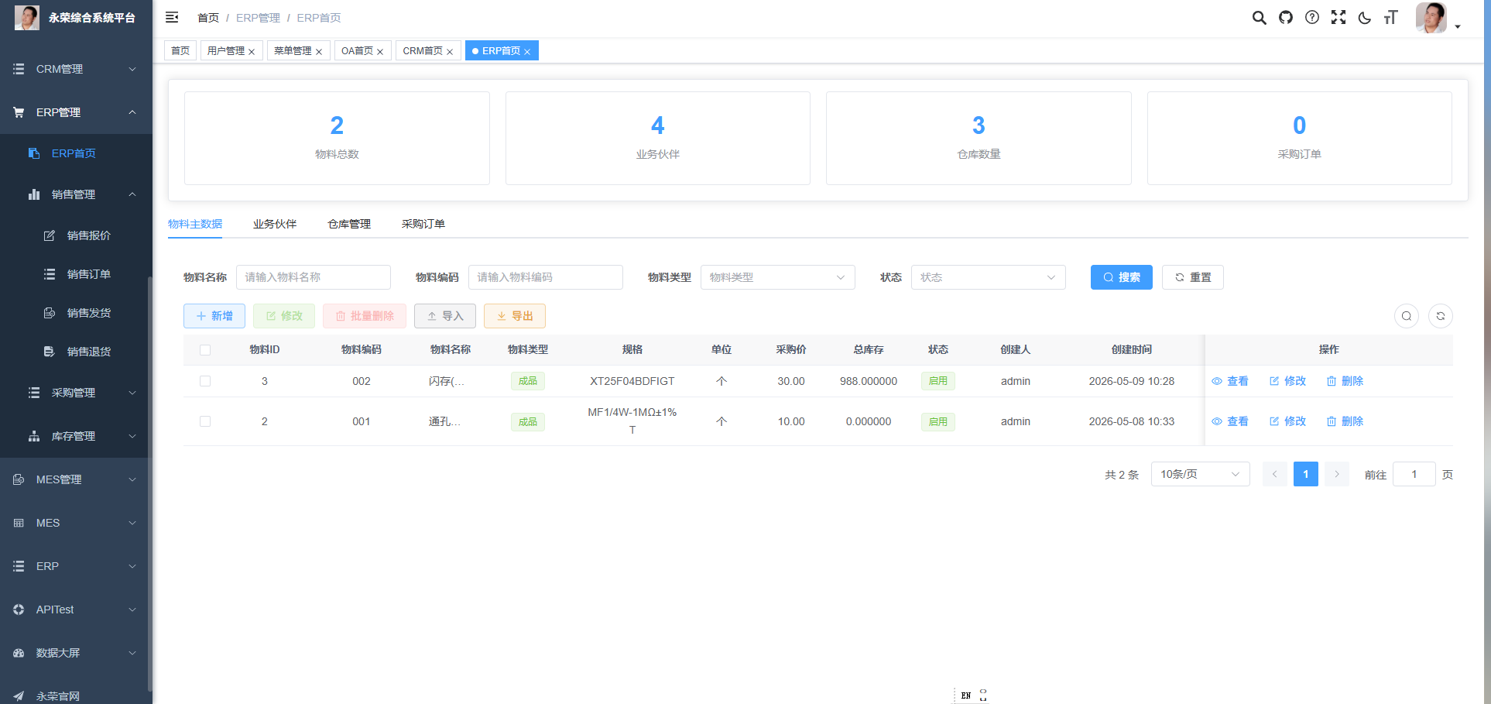
Task: Switch to dark mode moon icon
Action: pos(1365,18)
